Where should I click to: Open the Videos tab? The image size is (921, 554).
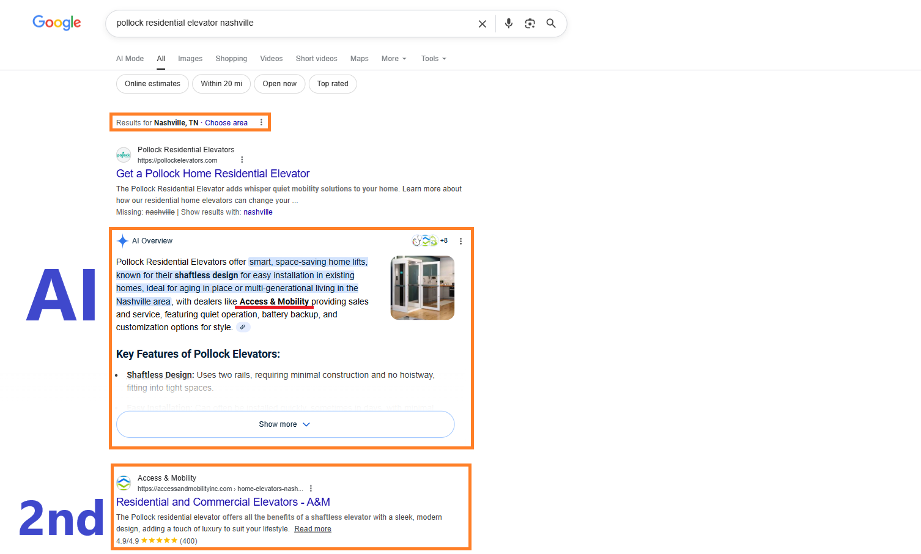[271, 59]
